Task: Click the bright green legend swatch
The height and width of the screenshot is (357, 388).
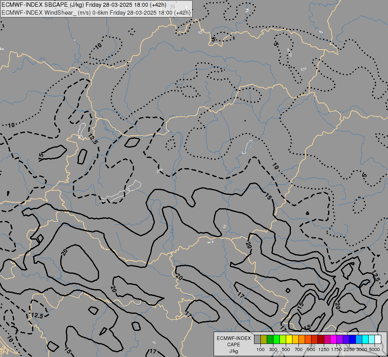Action: [276, 340]
